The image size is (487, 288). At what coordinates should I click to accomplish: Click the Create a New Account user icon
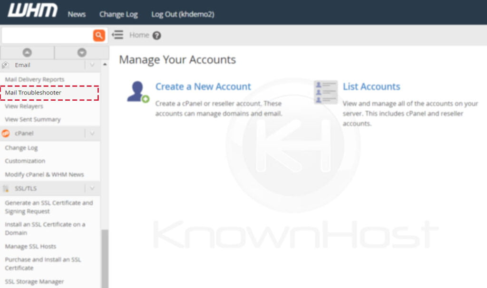pos(138,92)
